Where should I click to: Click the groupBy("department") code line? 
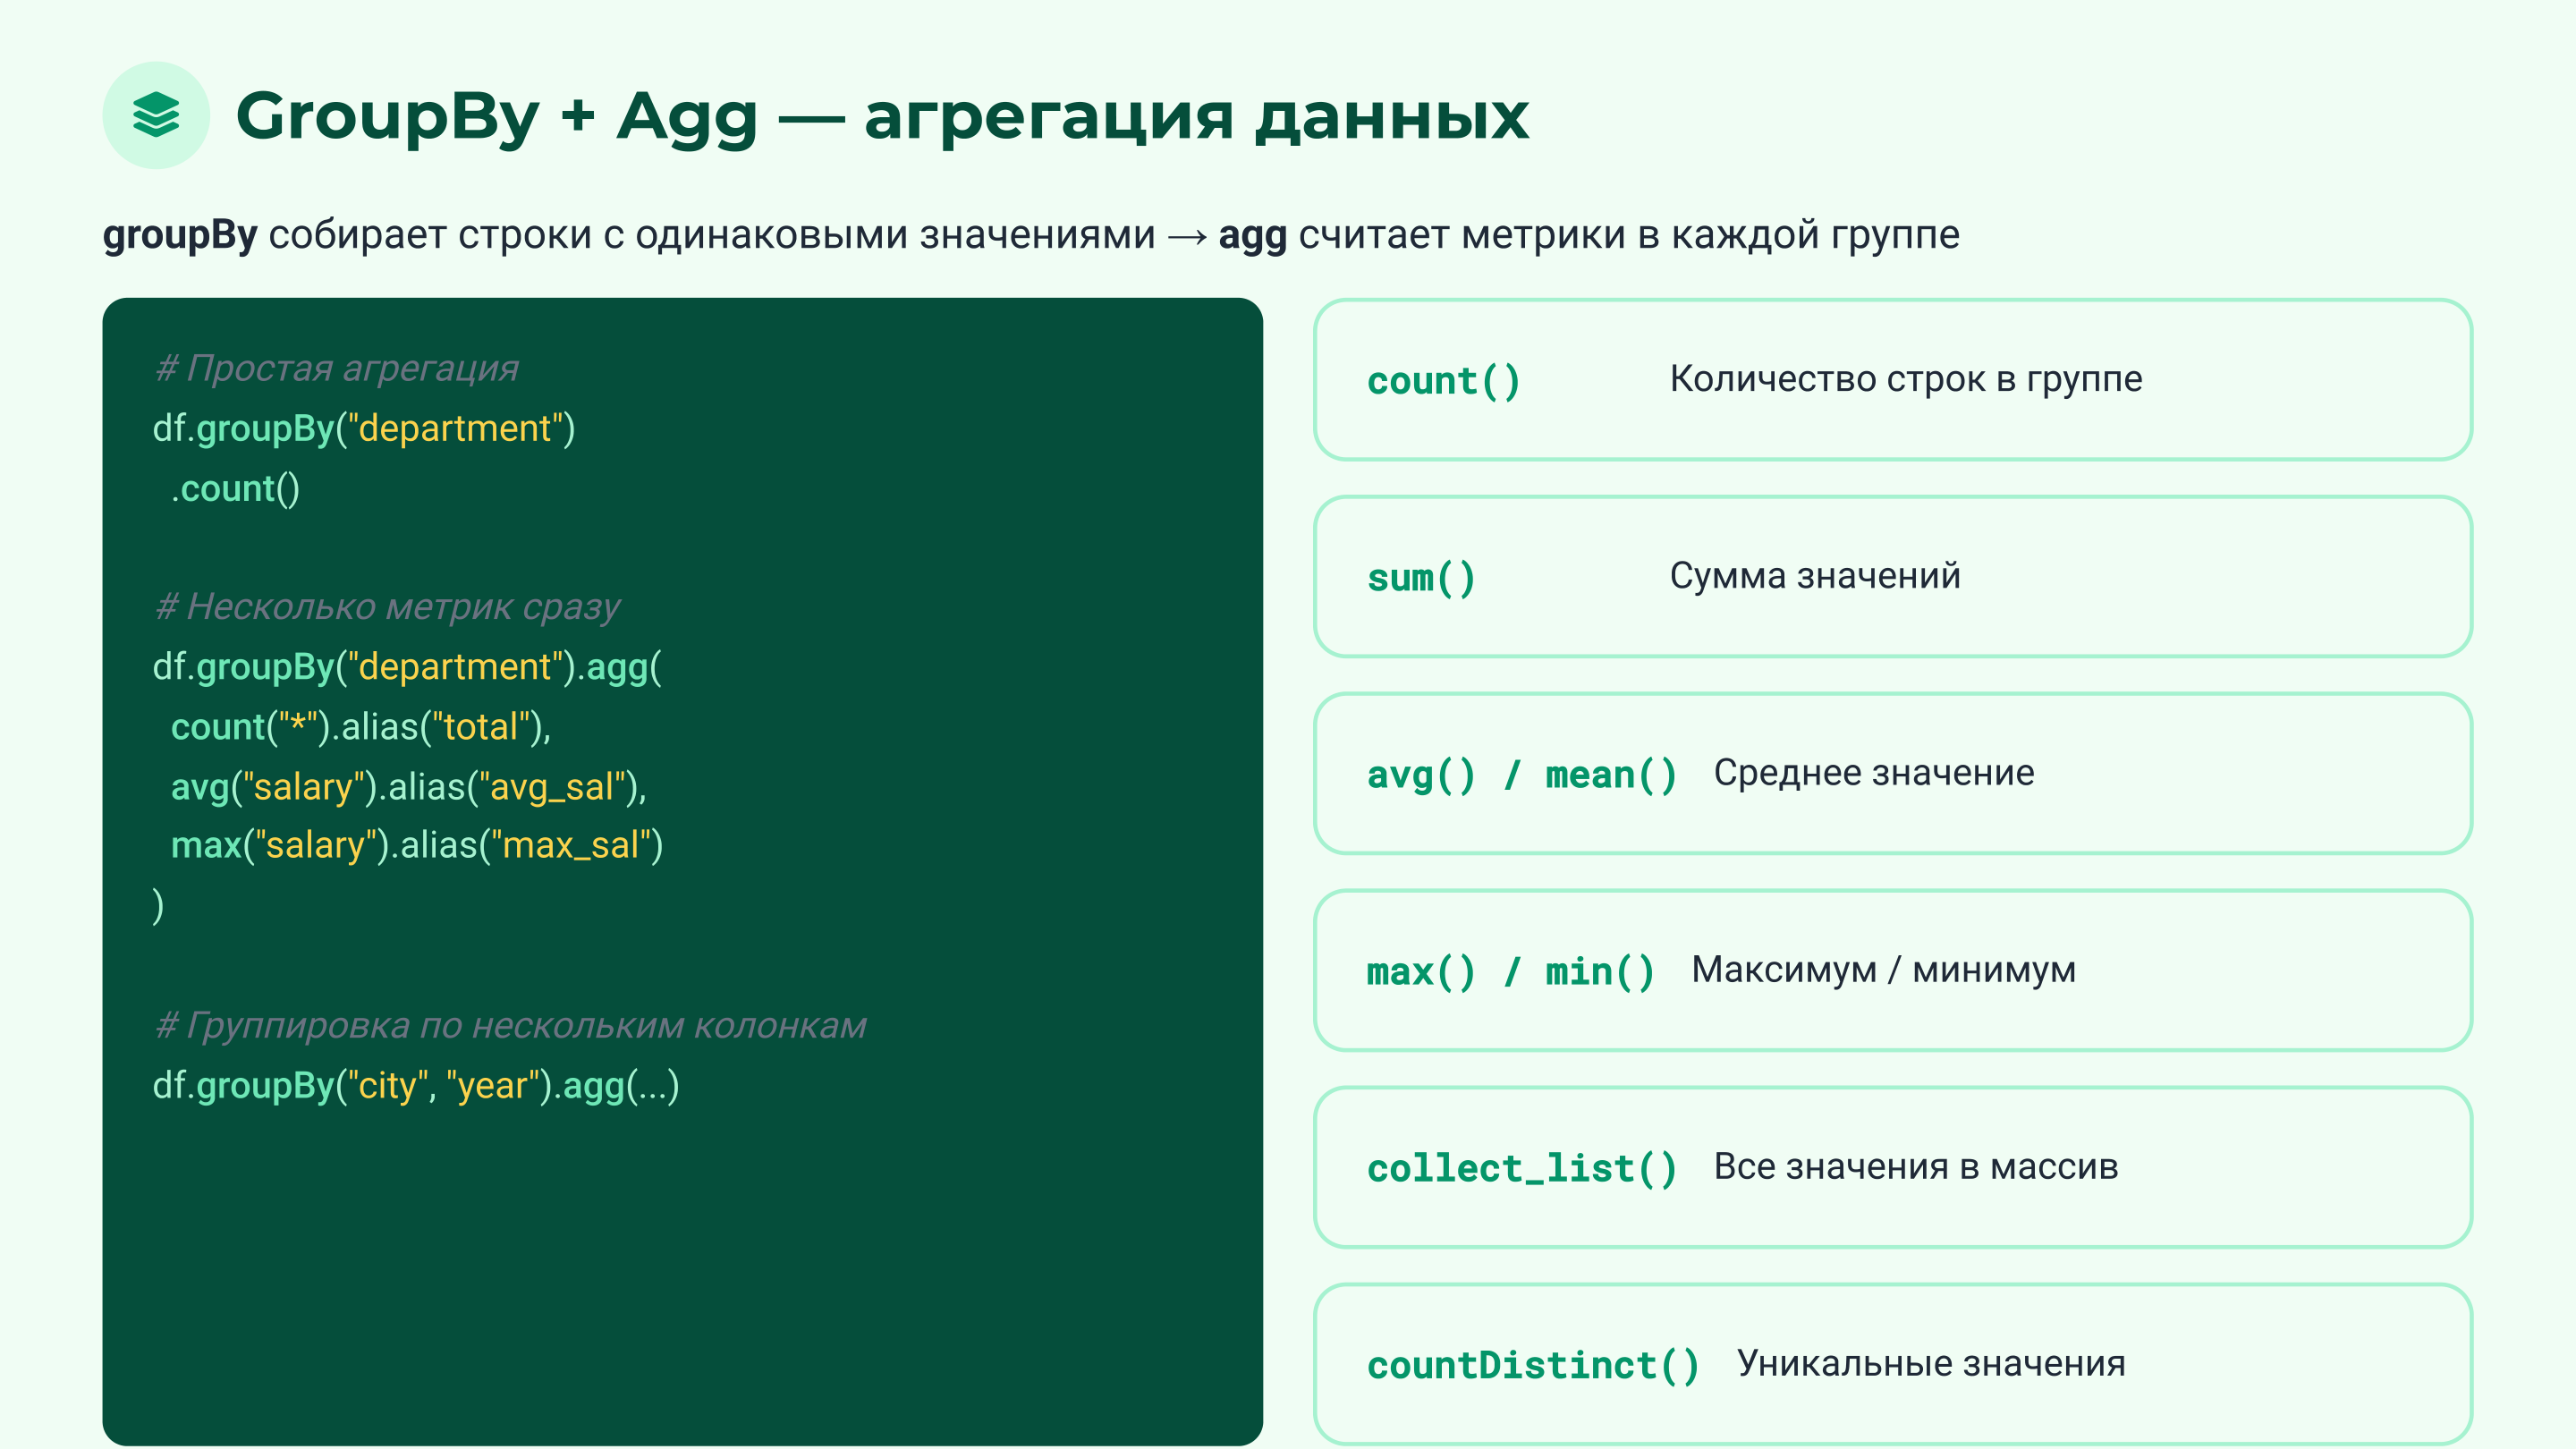pyautogui.click(x=364, y=429)
